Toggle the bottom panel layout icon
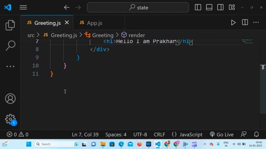 tap(209, 7)
